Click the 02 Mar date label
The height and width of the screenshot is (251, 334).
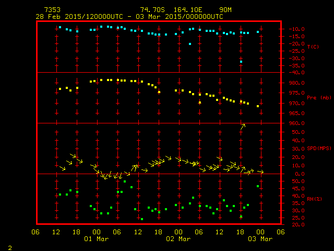pyautogui.click(x=178, y=239)
